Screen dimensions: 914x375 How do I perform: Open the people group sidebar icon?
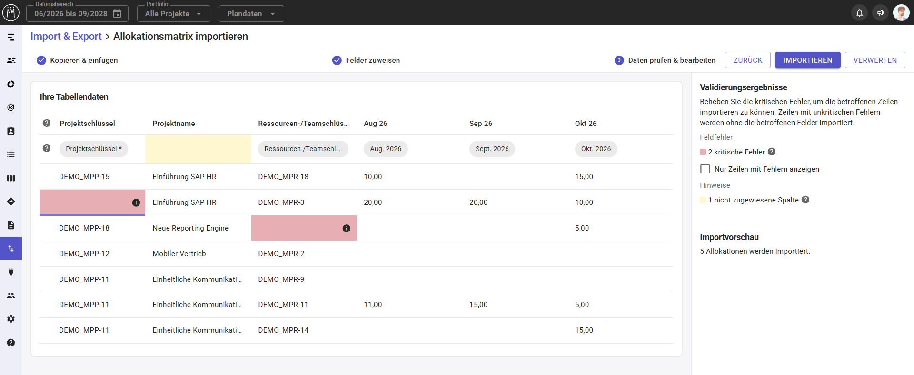11,296
